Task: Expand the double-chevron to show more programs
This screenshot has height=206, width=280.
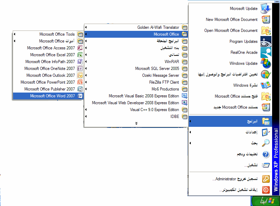Action: tap(136, 123)
